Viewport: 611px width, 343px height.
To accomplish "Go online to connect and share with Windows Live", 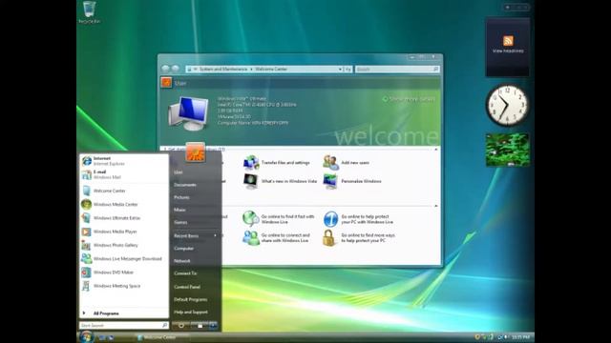I will click(276, 237).
